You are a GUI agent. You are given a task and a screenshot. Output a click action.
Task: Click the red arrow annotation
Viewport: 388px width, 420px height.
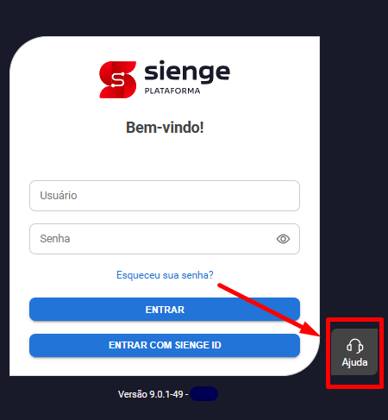point(269,310)
